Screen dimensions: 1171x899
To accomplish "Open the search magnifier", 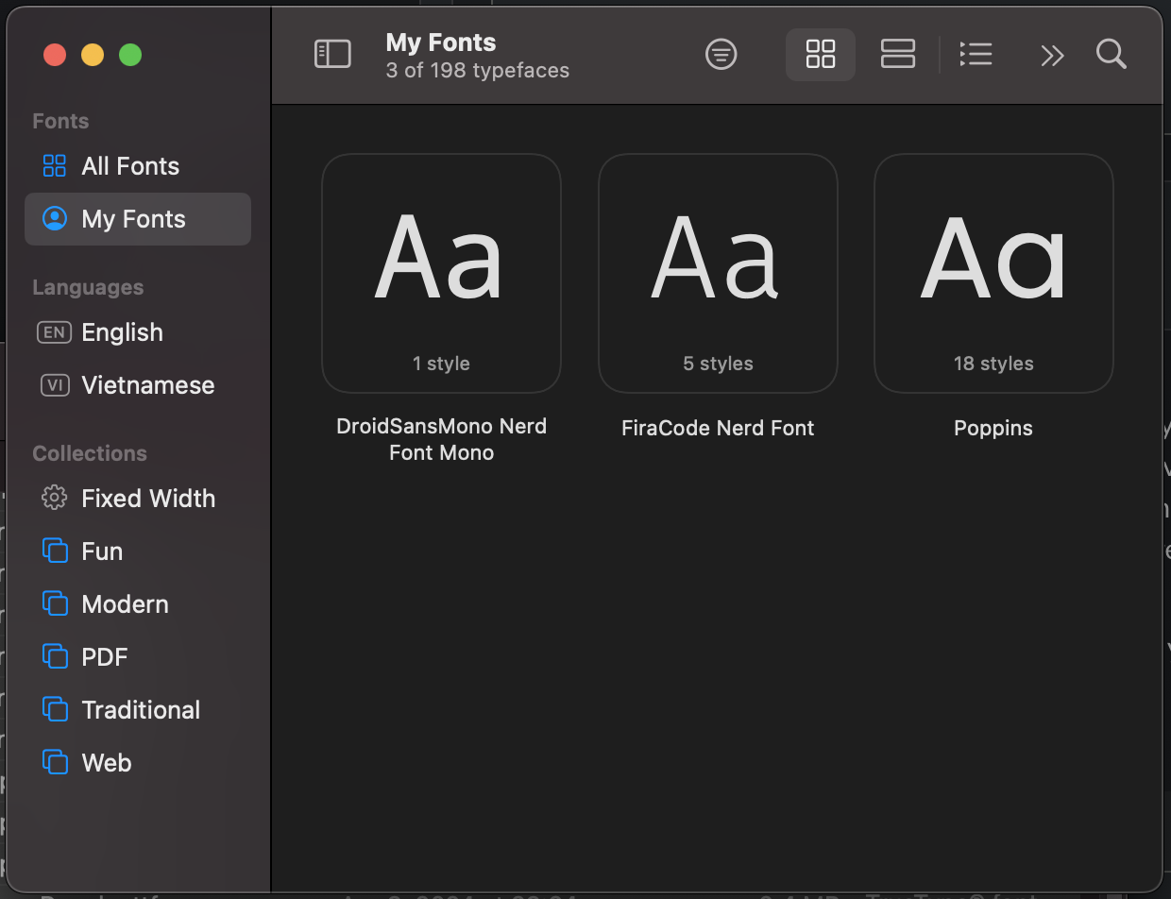I will (1112, 55).
